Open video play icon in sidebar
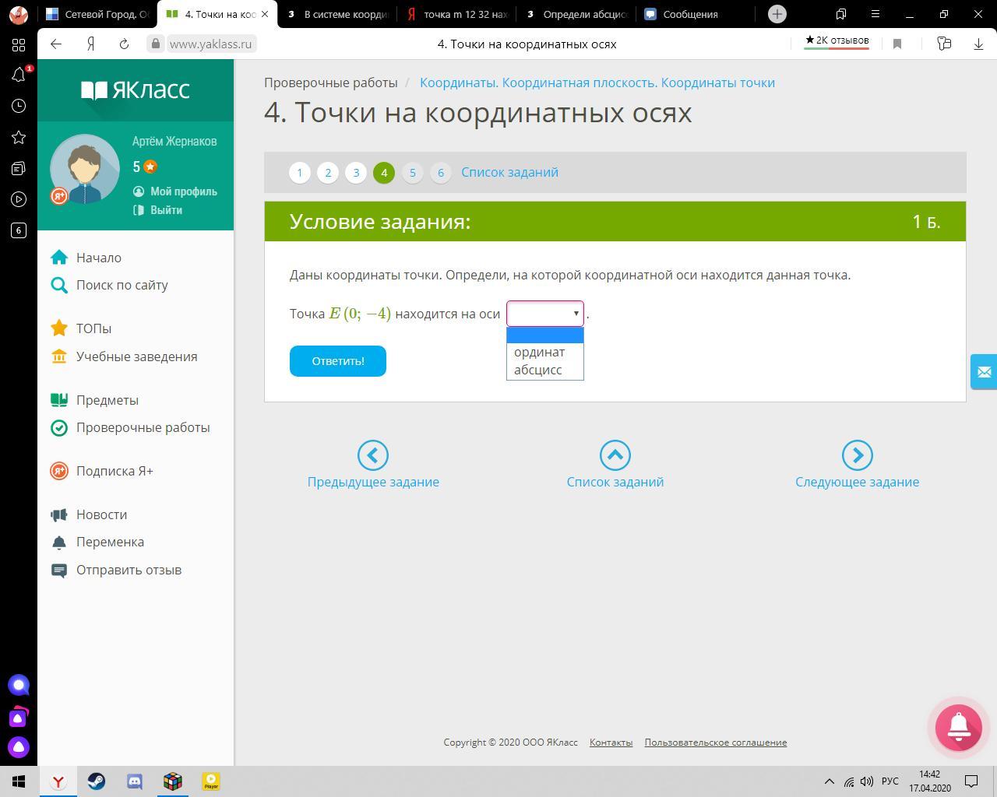Image resolution: width=997 pixels, height=797 pixels. click(19, 199)
